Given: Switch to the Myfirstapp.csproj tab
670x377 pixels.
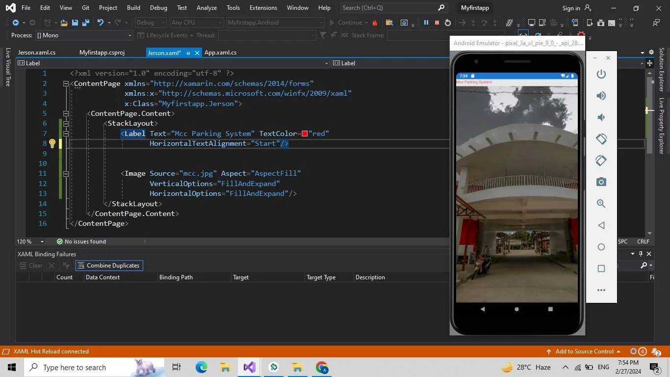Looking at the screenshot, I should click(x=102, y=53).
